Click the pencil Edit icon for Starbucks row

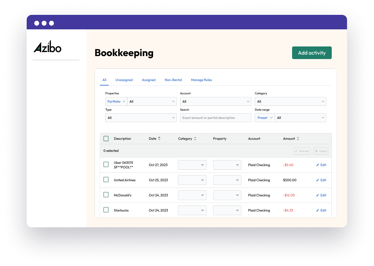[x=318, y=210]
